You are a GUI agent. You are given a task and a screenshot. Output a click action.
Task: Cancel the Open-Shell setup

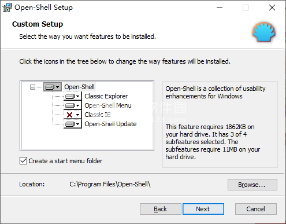pos(256,209)
